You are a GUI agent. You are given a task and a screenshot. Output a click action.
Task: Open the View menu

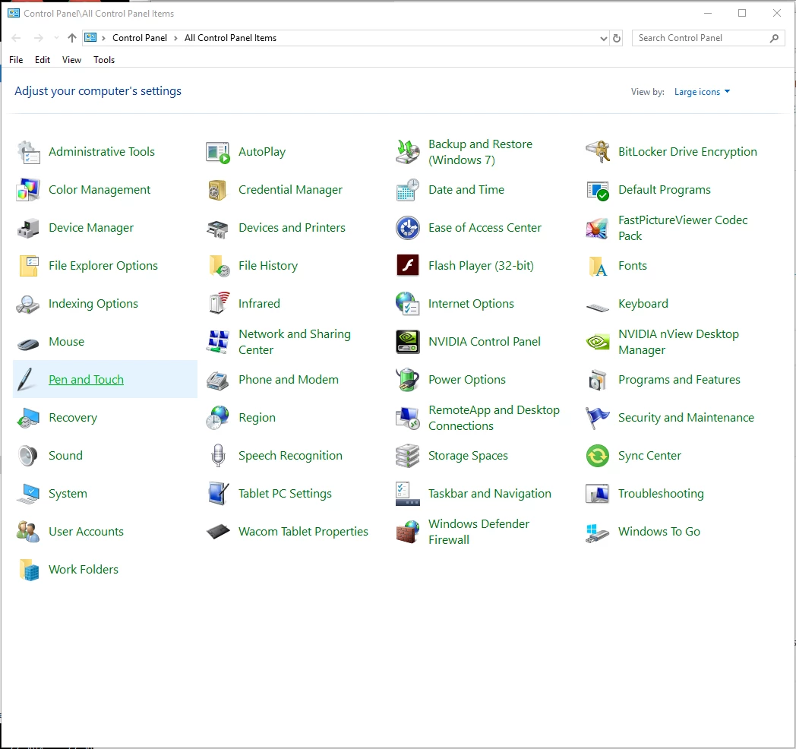click(x=71, y=60)
